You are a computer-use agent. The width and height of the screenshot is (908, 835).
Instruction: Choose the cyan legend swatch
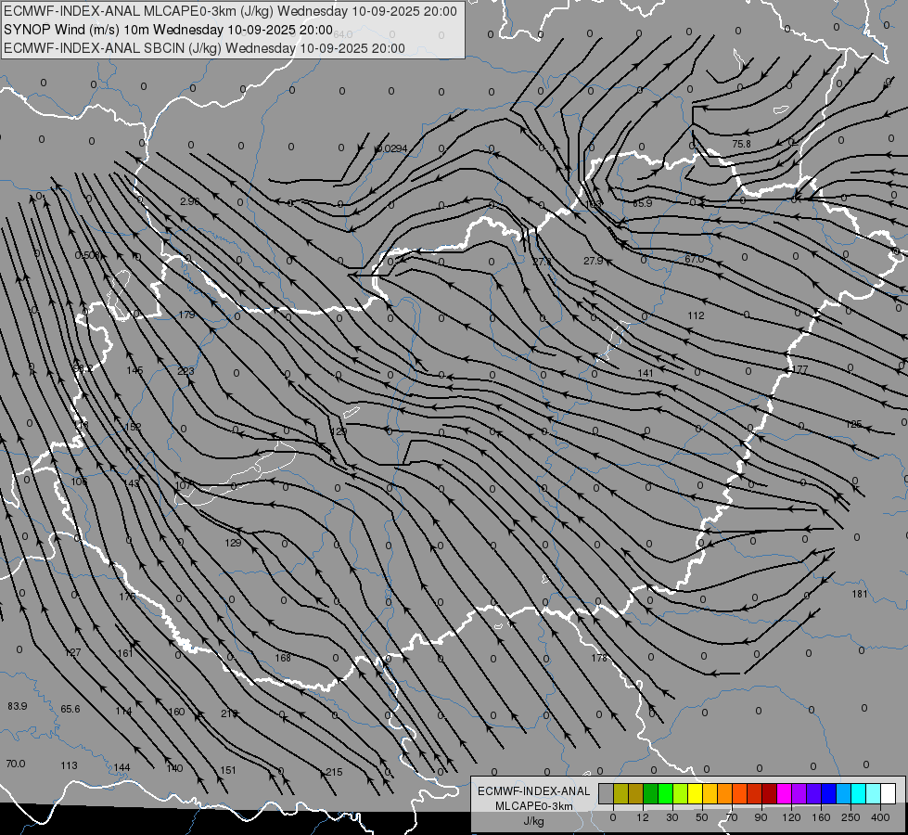(x=858, y=794)
